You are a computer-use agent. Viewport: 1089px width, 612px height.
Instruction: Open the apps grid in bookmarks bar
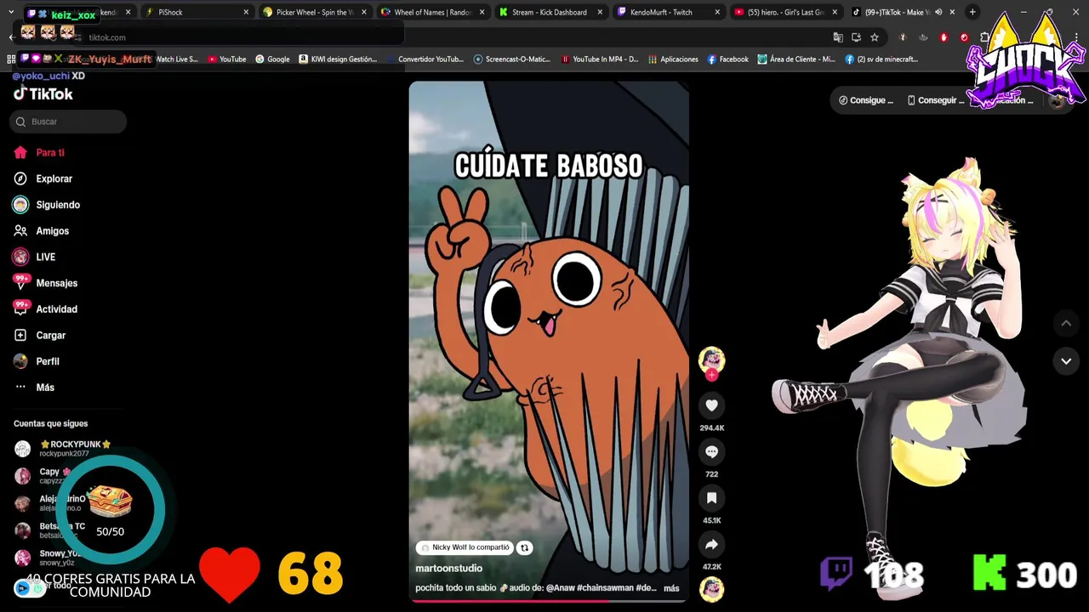(11, 59)
